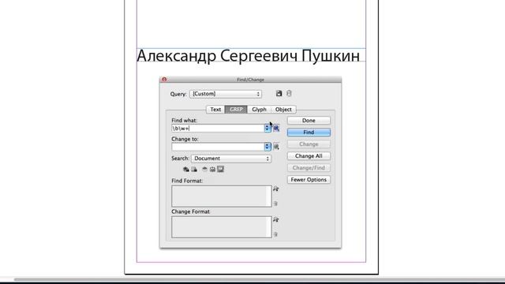Click the Change/Find button

point(309,168)
